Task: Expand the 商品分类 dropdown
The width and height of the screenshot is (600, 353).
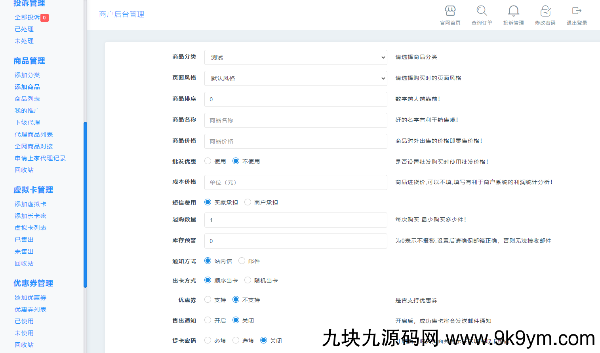Action: pos(295,57)
